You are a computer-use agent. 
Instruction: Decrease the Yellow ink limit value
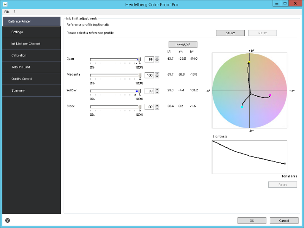click(157, 92)
